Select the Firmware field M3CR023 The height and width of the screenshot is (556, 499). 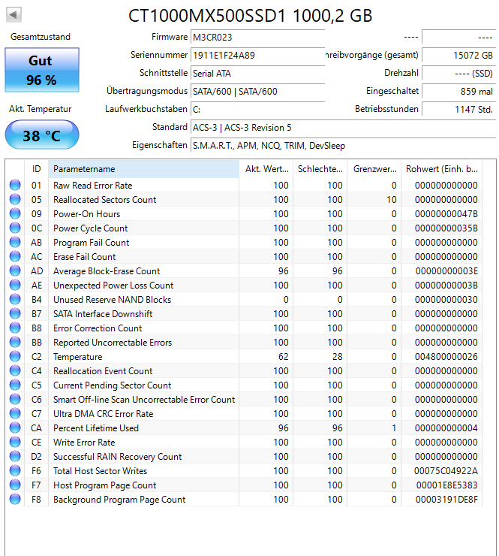[257, 37]
